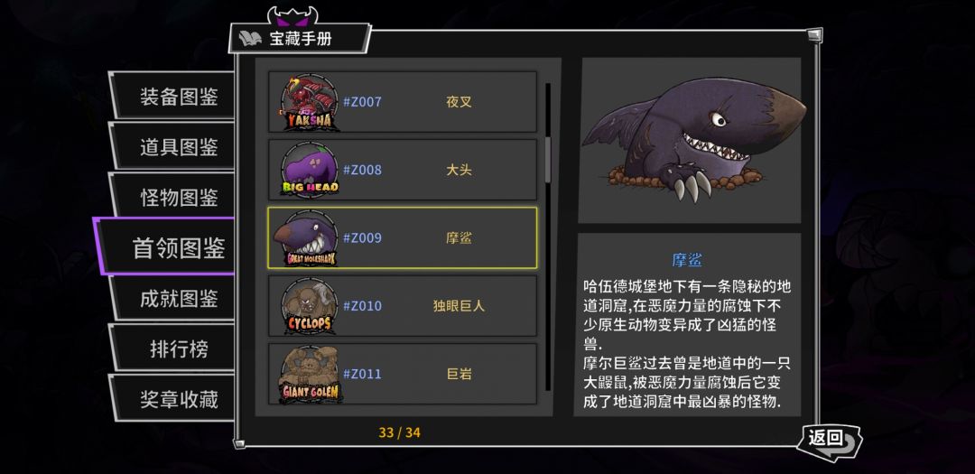Screen dimensions: 975x474
Task: Click the boss list scrollbar thumb
Action: point(549,160)
